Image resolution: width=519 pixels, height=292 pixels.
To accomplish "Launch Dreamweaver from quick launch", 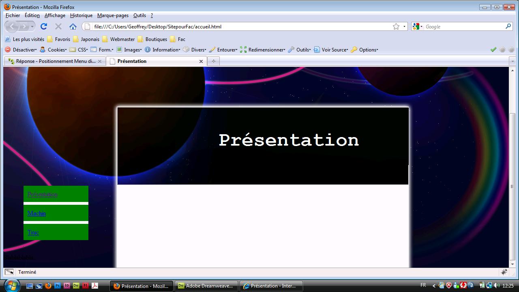I will tap(76, 286).
